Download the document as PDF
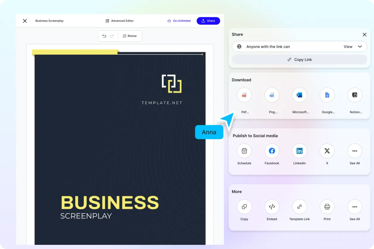This screenshot has width=374, height=249. click(x=244, y=95)
